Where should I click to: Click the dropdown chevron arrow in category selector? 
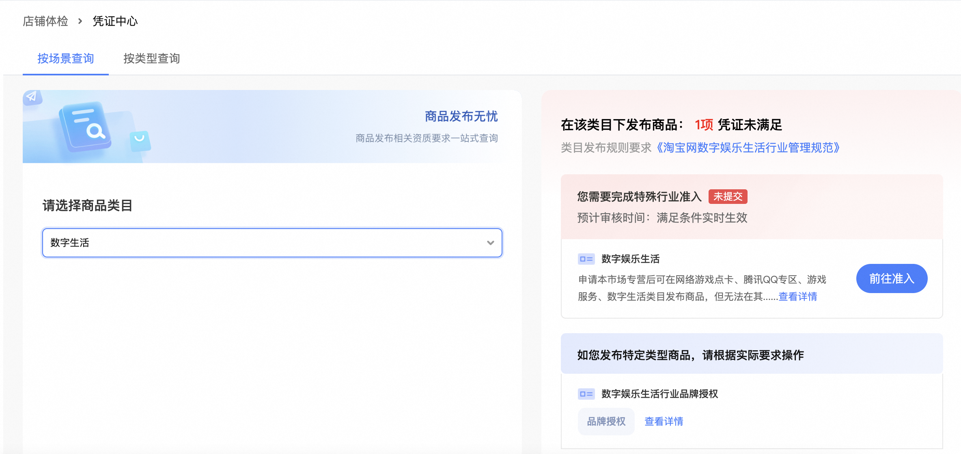pos(491,243)
